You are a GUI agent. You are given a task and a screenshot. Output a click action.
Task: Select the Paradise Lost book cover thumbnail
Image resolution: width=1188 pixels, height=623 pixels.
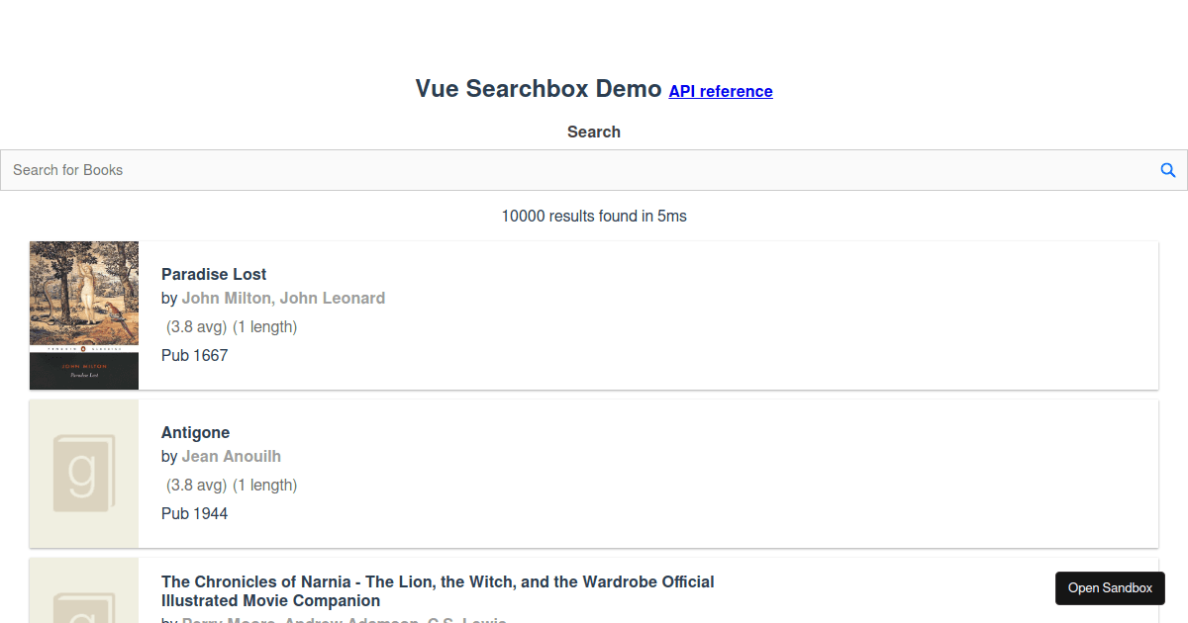point(84,315)
